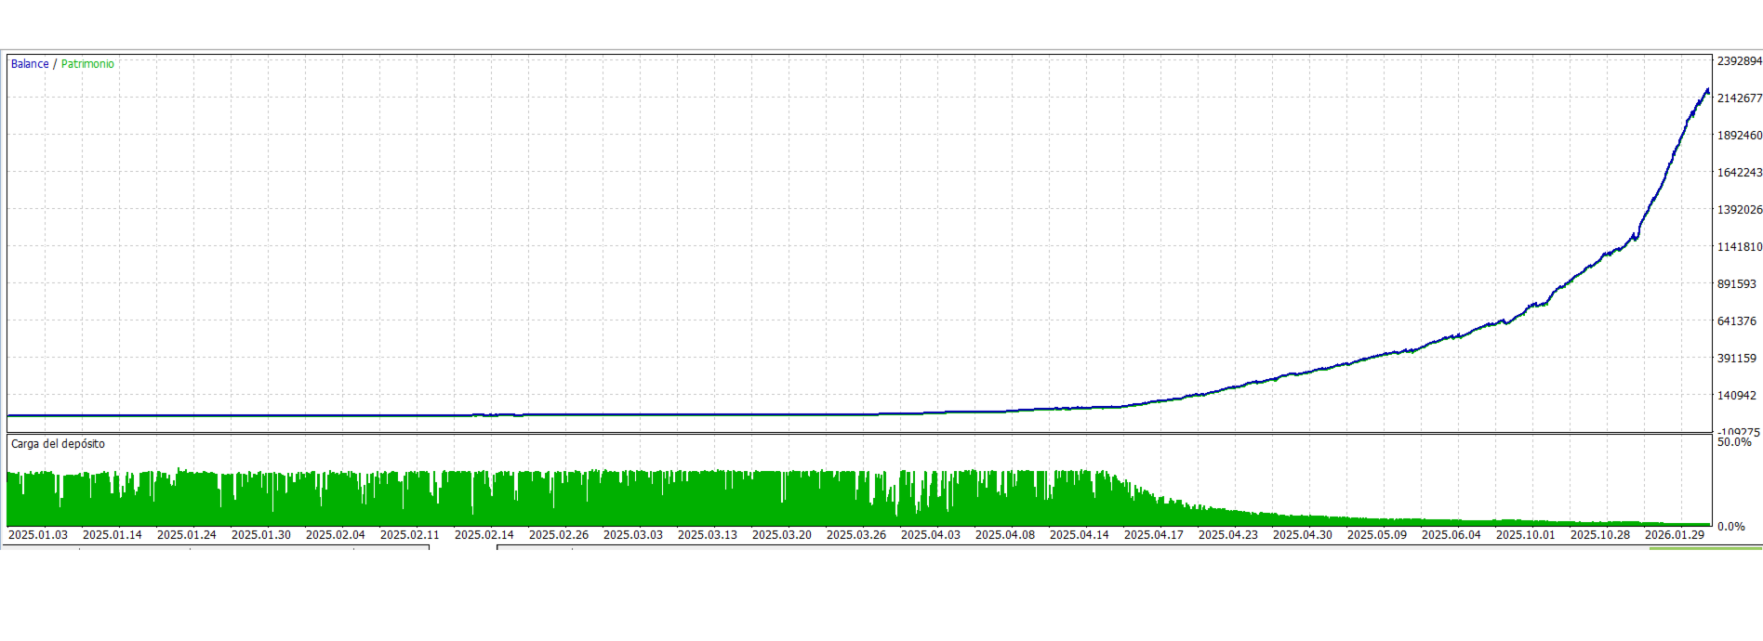The width and height of the screenshot is (1763, 641).
Task: Select the 2025.03.20 date label
Action: click(x=782, y=535)
